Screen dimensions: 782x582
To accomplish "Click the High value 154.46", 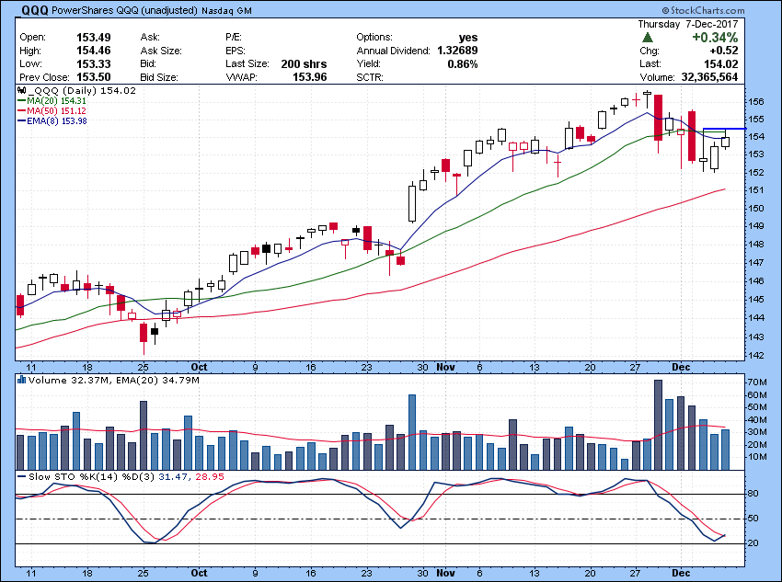I will pyautogui.click(x=93, y=51).
